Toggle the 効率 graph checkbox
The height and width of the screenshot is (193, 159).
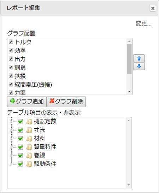11,50
